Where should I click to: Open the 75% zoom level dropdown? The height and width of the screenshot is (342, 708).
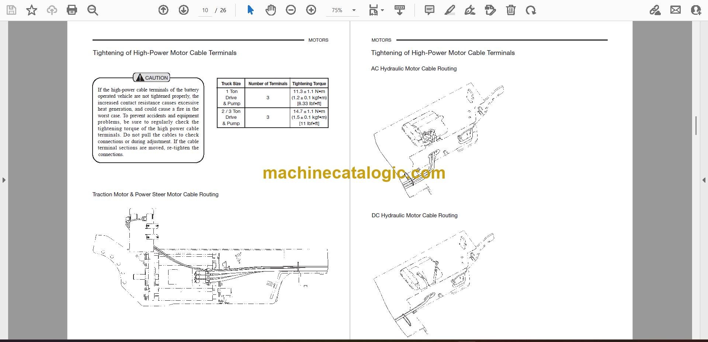pyautogui.click(x=354, y=10)
